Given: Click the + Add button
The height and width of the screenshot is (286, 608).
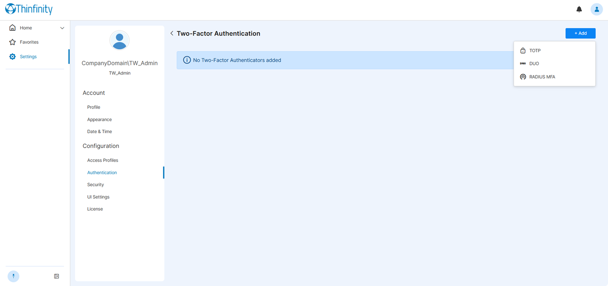Looking at the screenshot, I should point(580,33).
